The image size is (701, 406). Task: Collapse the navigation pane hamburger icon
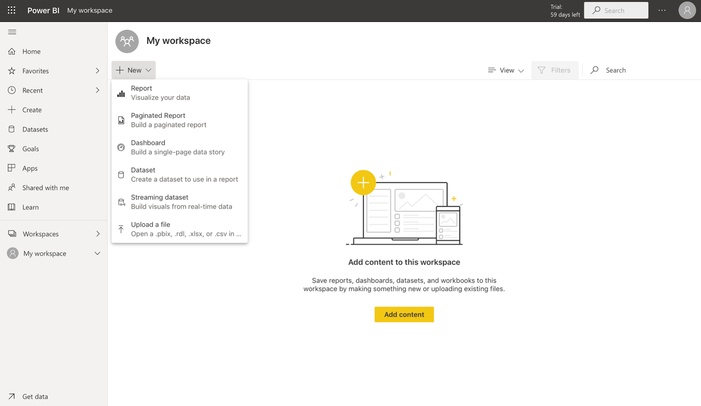pos(12,32)
